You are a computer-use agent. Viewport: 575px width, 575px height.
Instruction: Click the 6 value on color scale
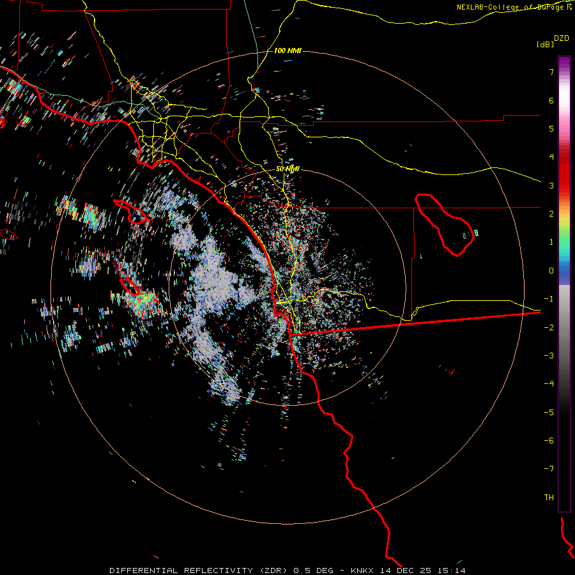551,100
